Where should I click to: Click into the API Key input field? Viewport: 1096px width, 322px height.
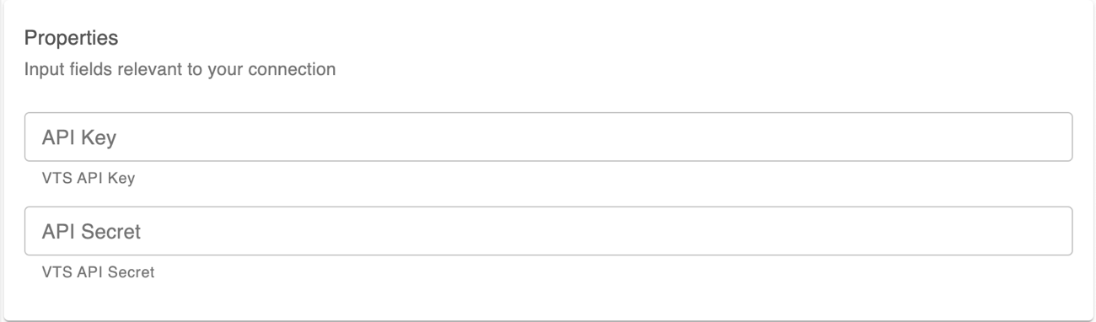click(548, 137)
